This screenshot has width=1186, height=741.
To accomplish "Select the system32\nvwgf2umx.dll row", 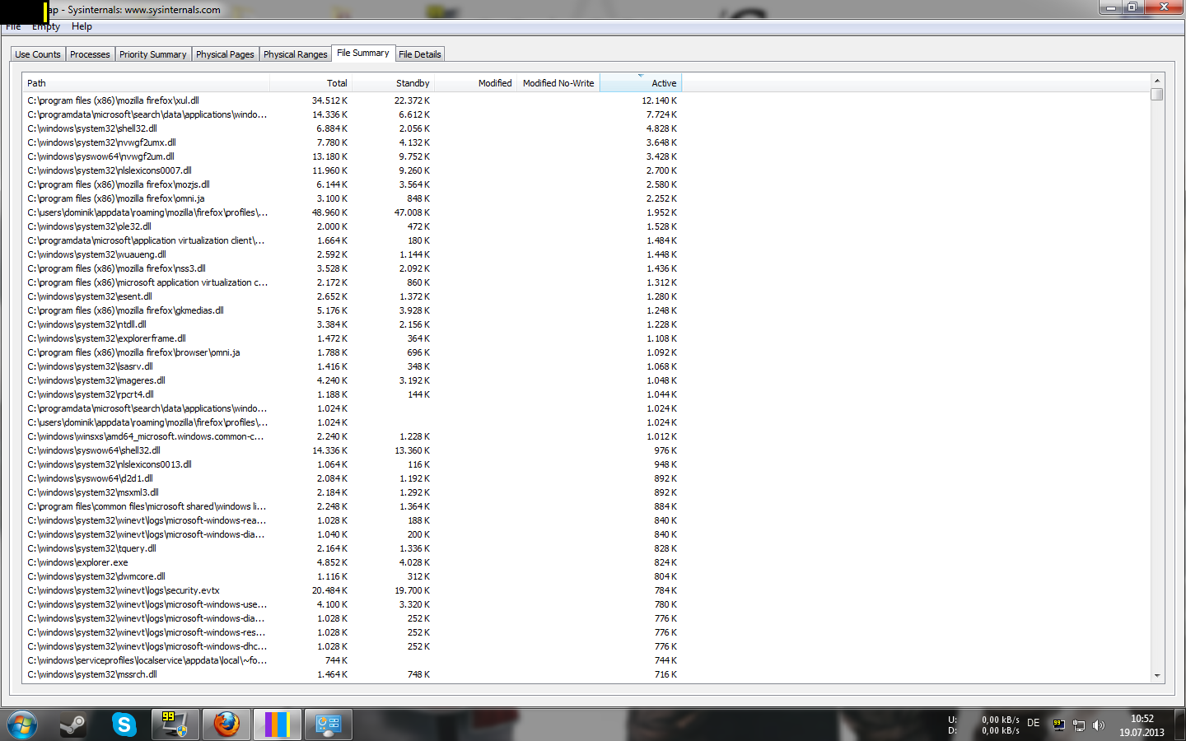I will [353, 142].
